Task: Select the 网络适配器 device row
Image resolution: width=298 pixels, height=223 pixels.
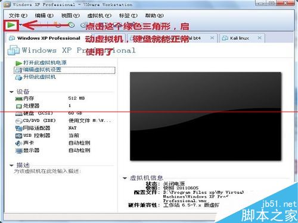Action: point(64,128)
